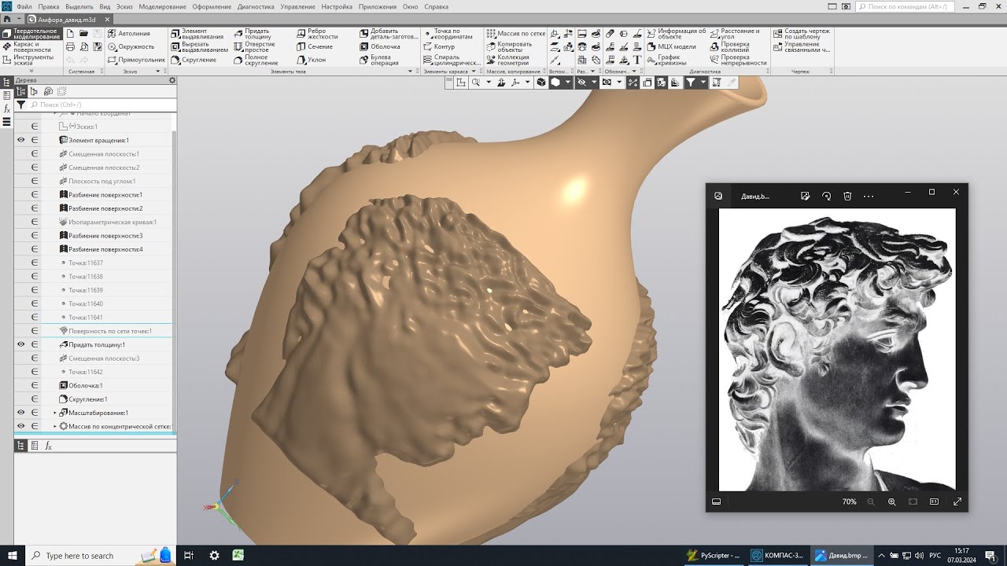Expand the Масштабирование:1 tree node
1007x566 pixels.
point(55,413)
